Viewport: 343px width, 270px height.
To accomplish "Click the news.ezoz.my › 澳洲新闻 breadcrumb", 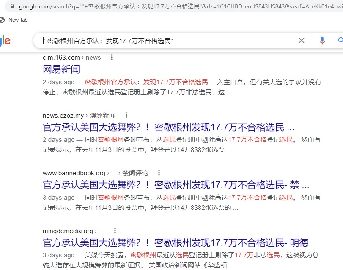I will (79, 115).
